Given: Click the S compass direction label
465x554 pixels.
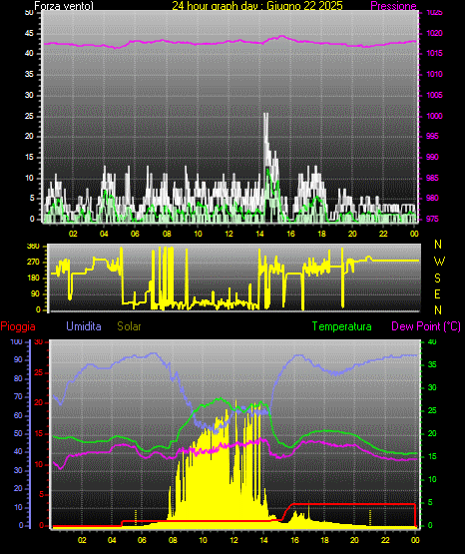Looking at the screenshot, I should pyautogui.click(x=437, y=278).
